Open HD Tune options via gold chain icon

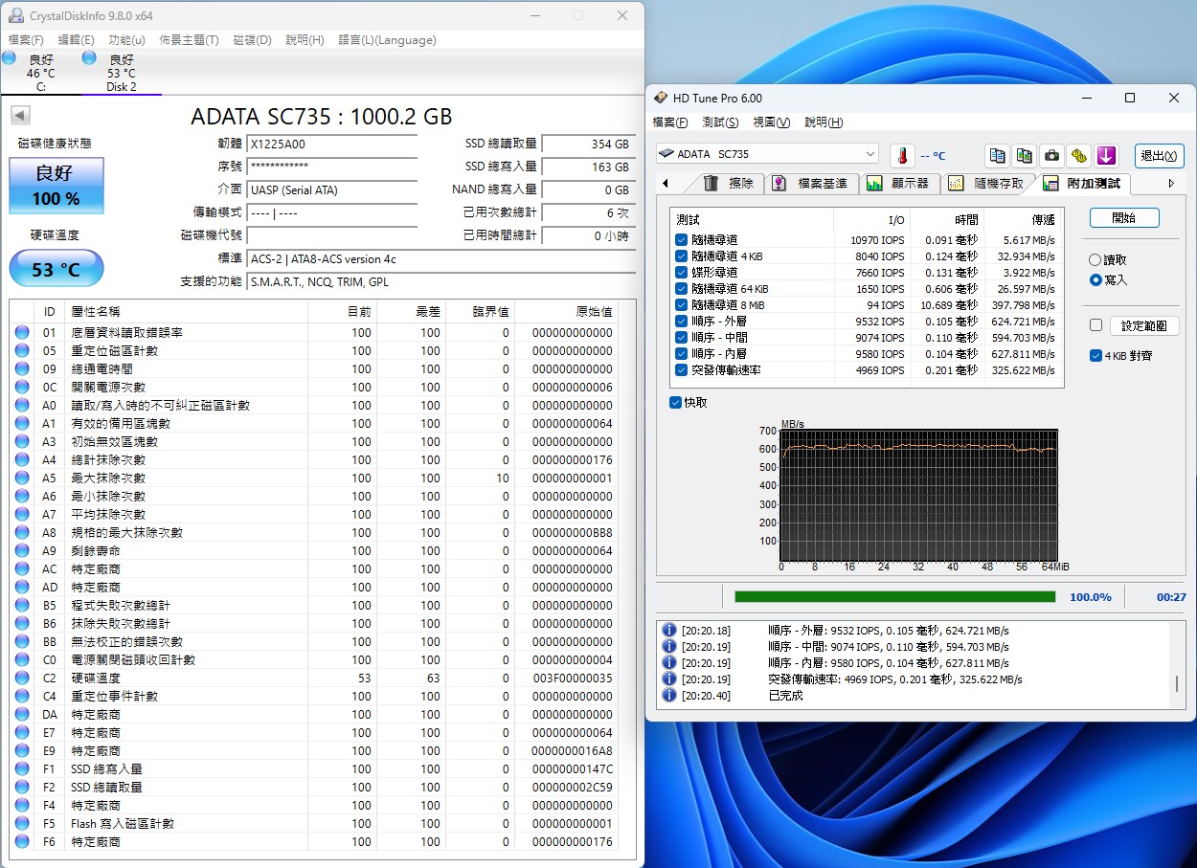(x=1079, y=155)
